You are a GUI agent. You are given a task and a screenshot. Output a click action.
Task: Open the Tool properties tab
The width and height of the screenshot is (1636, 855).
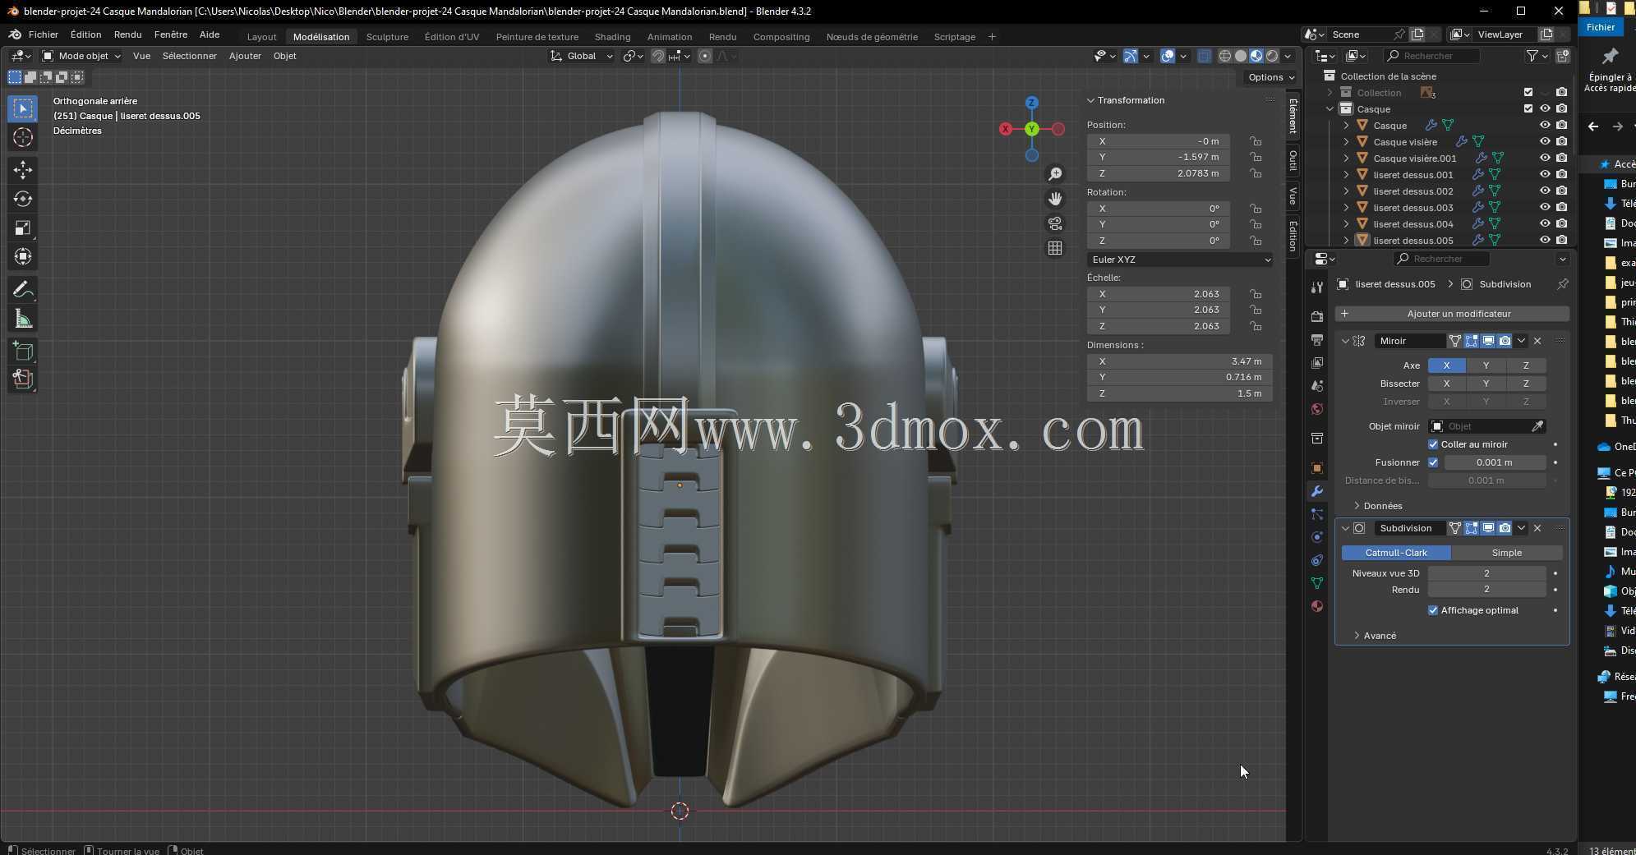[1317, 287]
